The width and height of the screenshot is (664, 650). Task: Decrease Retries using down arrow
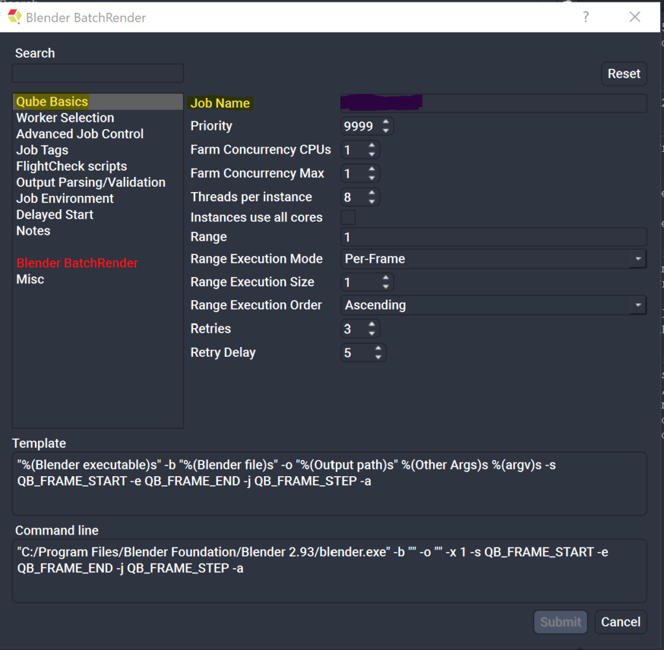[372, 333]
